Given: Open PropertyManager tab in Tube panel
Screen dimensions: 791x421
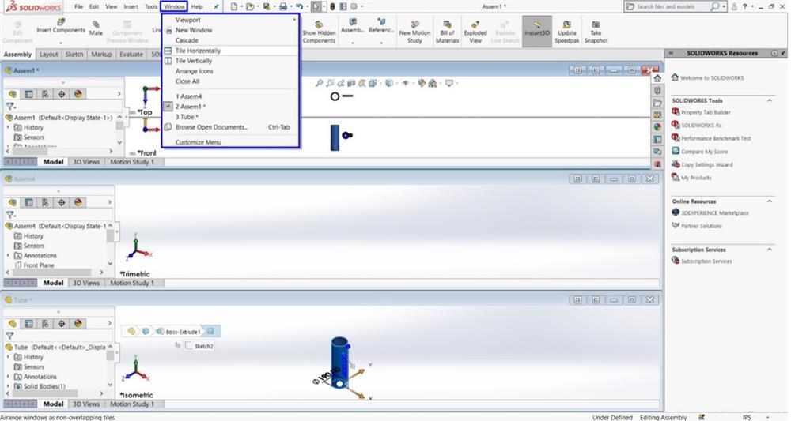Looking at the screenshot, I should (x=28, y=323).
